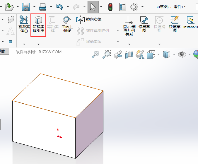This screenshot has height=164, width=198.
Task: Expand the Options gear dropdown arrow
Action: coord(142,6)
